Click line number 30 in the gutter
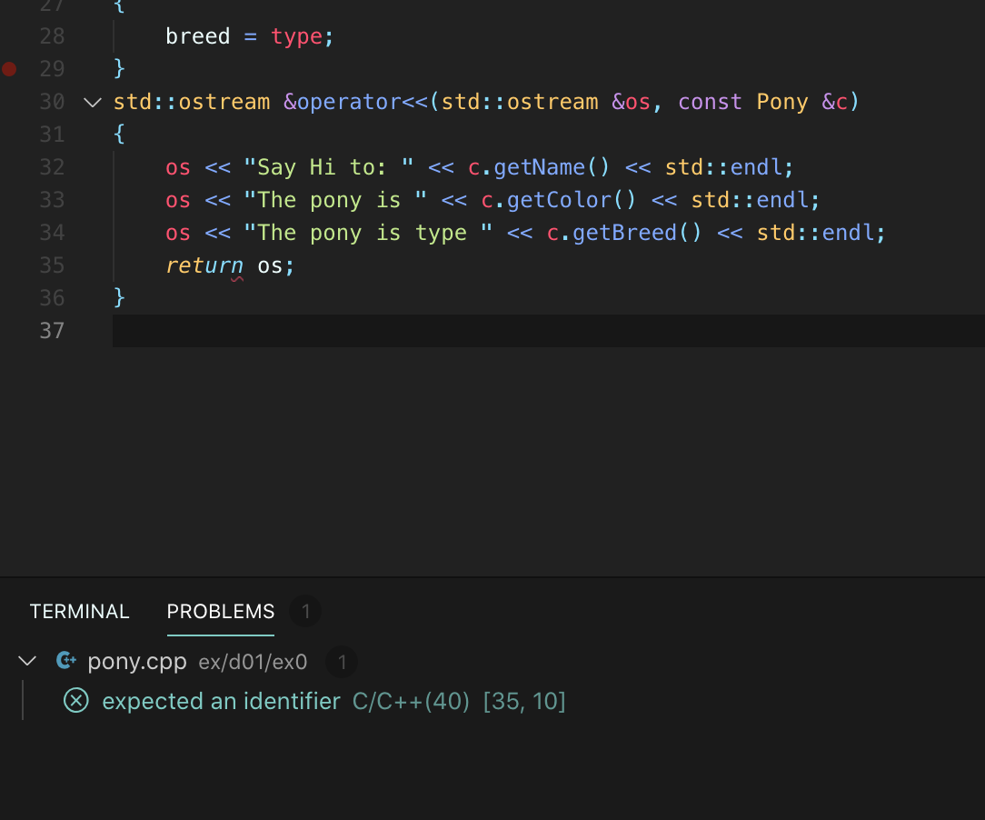Viewport: 985px width, 820px height. coord(52,102)
